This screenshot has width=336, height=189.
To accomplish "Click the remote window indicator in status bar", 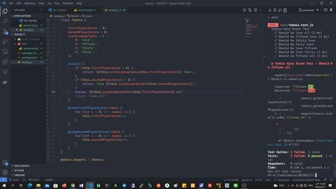I will tap(4, 180).
